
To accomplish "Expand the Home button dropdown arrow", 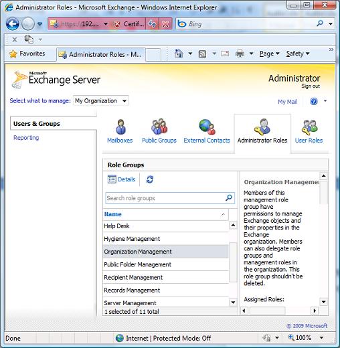I will tap(190, 54).
